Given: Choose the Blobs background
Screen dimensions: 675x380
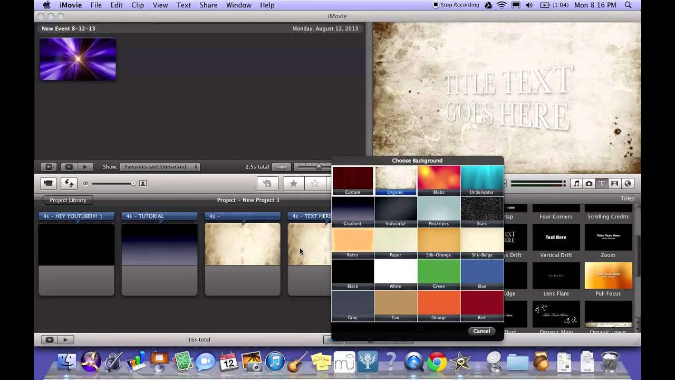Looking at the screenshot, I should coord(439,181).
